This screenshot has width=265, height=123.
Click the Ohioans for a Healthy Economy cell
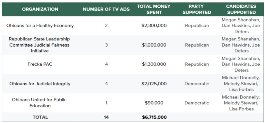point(40,26)
